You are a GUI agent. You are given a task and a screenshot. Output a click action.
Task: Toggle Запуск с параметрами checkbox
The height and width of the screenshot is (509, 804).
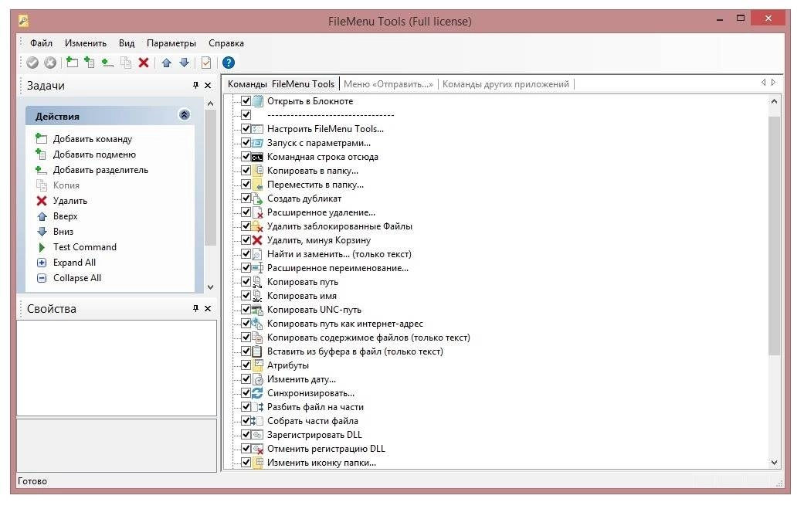click(246, 143)
